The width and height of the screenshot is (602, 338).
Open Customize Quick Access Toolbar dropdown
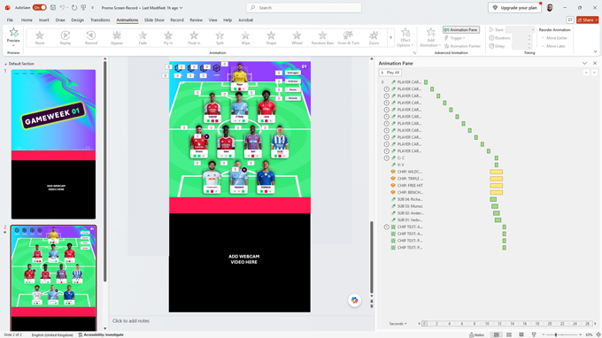pyautogui.click(x=93, y=8)
